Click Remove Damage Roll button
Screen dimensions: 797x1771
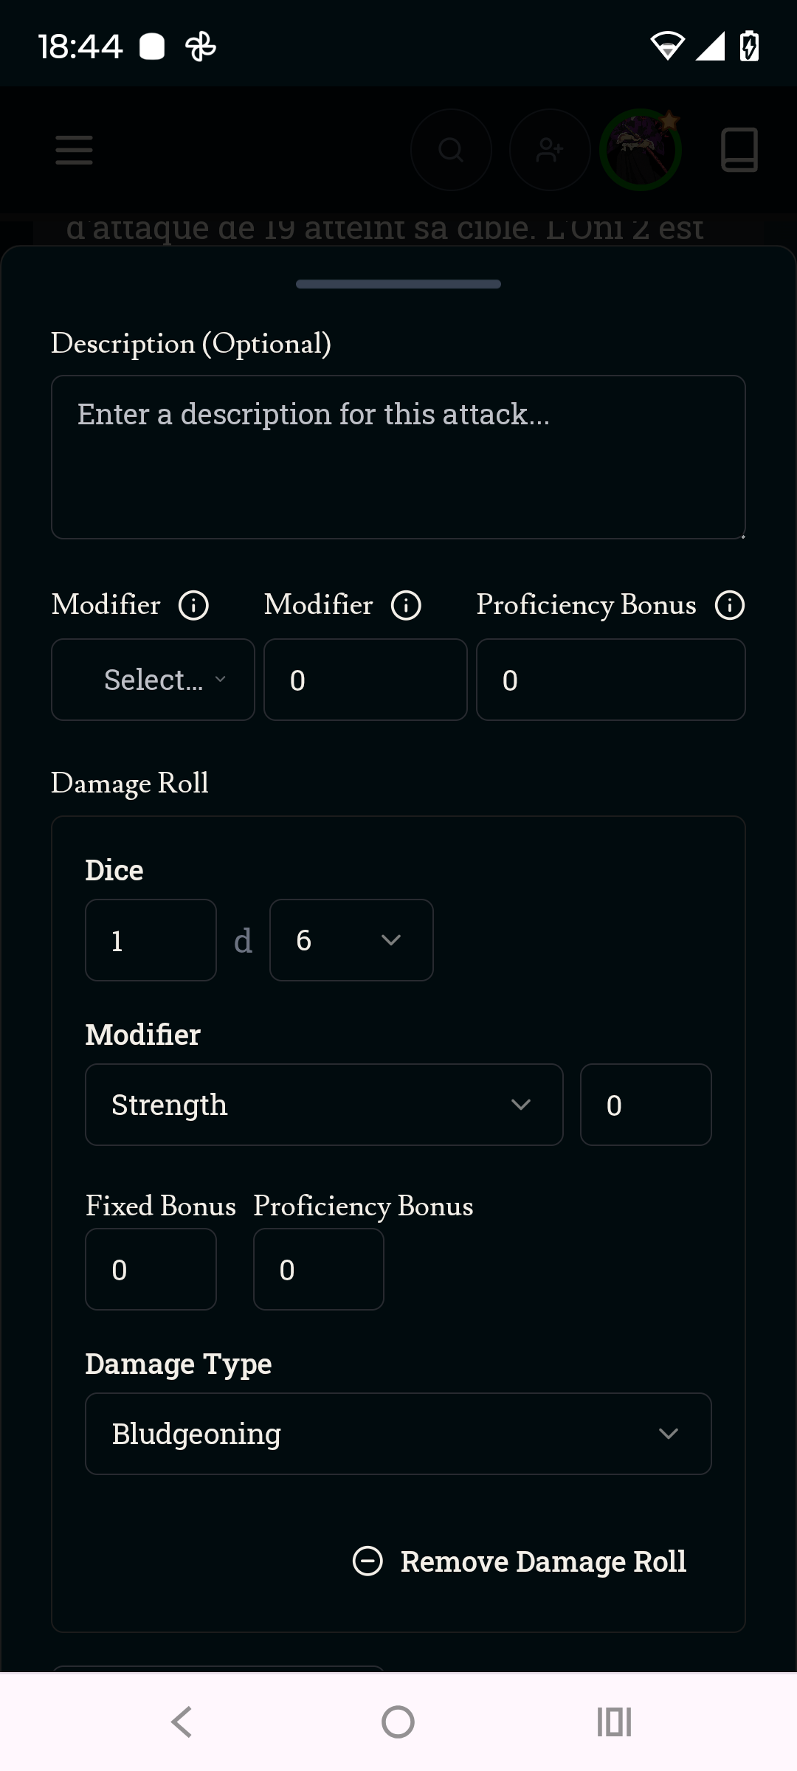click(520, 1561)
